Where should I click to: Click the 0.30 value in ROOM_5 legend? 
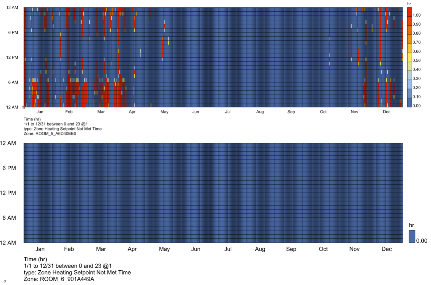point(416,78)
